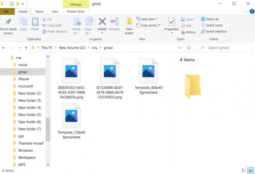Click the gmail breadcrumb segment
Viewport: 255px width, 174px height.
click(x=108, y=48)
